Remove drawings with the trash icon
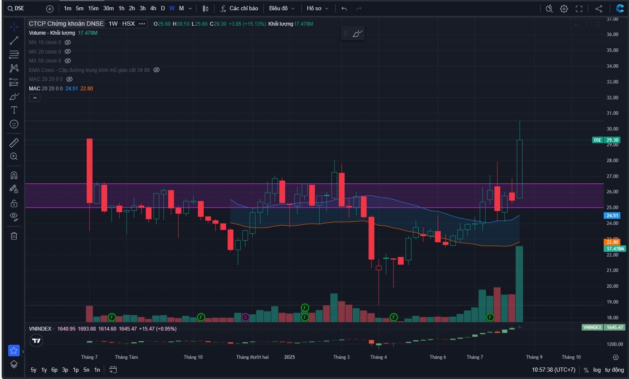 click(x=14, y=236)
